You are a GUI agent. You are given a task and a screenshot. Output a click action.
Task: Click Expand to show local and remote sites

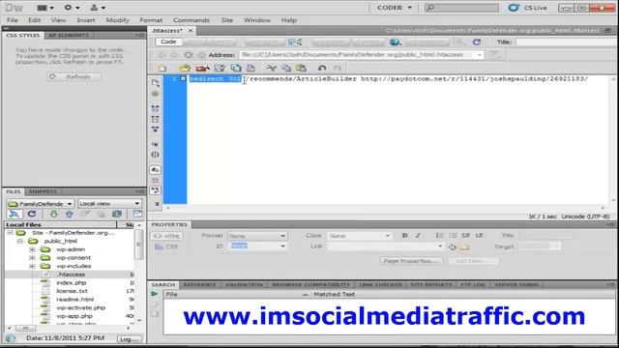pos(137,214)
